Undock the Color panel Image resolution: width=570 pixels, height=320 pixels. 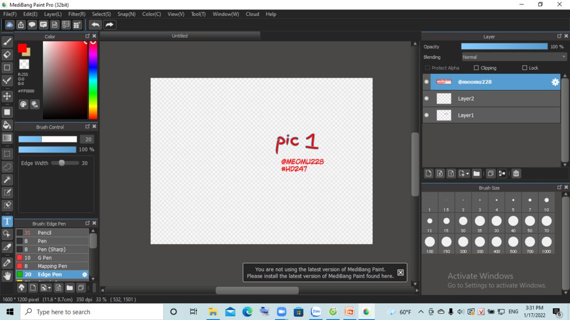pos(87,36)
